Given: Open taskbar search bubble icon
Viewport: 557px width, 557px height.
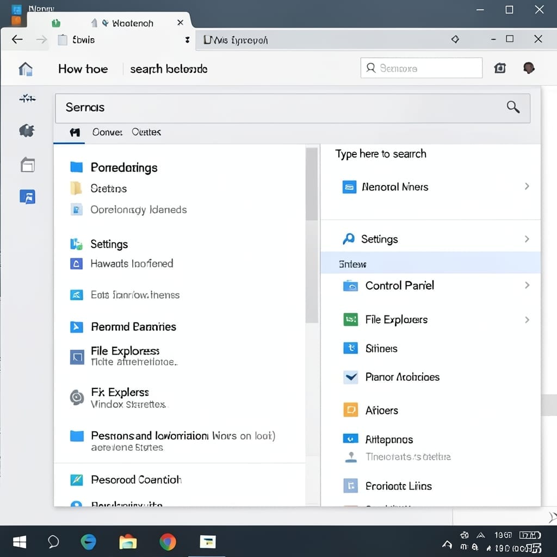Looking at the screenshot, I should pyautogui.click(x=53, y=542).
